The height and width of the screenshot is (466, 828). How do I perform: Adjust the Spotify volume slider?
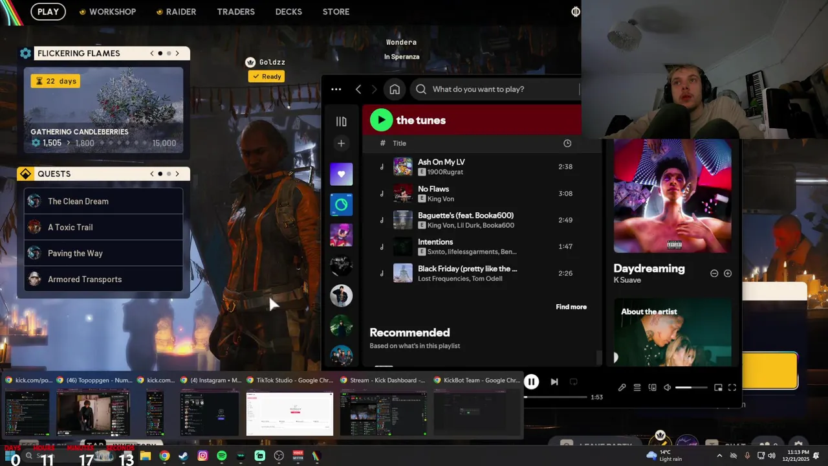click(x=692, y=388)
